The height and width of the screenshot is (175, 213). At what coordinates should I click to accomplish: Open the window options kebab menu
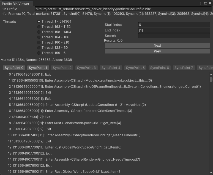pyautogui.click(x=201, y=3)
